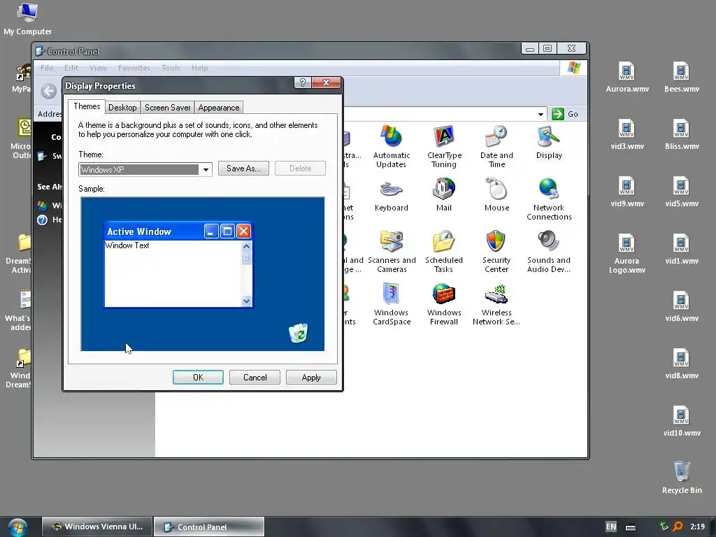The image size is (716, 537).
Task: Click Apply in Display Properties
Action: click(x=311, y=377)
